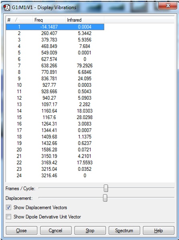Close the Display Vibrations window with X
The width and height of the screenshot is (179, 240).
tap(168, 6)
